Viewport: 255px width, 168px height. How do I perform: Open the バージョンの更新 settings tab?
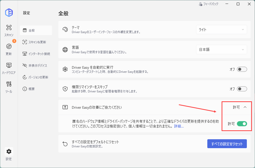point(36,77)
